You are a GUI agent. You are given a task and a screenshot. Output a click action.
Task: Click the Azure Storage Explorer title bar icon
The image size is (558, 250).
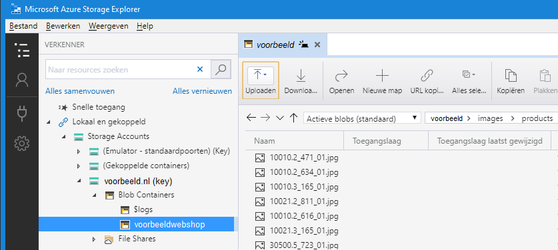click(15, 9)
